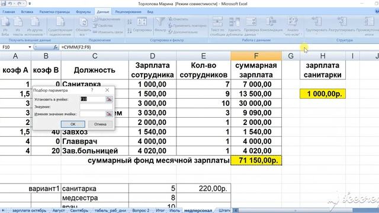Close the Подбор параметра dialog

107,90
